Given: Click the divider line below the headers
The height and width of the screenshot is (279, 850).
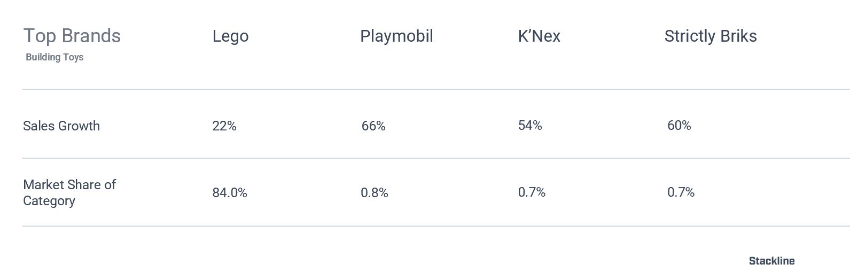Looking at the screenshot, I should click(x=436, y=89).
